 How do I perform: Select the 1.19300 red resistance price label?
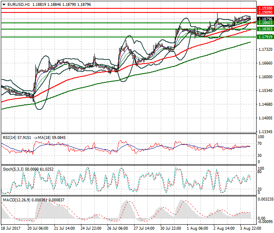[x=265, y=8]
